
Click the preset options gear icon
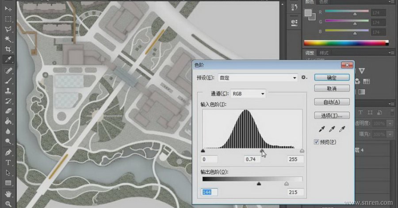(x=304, y=78)
